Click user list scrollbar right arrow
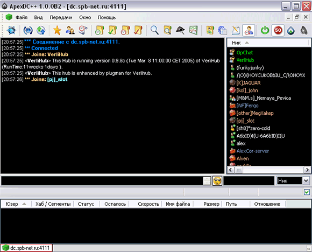Image resolution: width=312 pixels, height=252 pixels. [x=307, y=170]
